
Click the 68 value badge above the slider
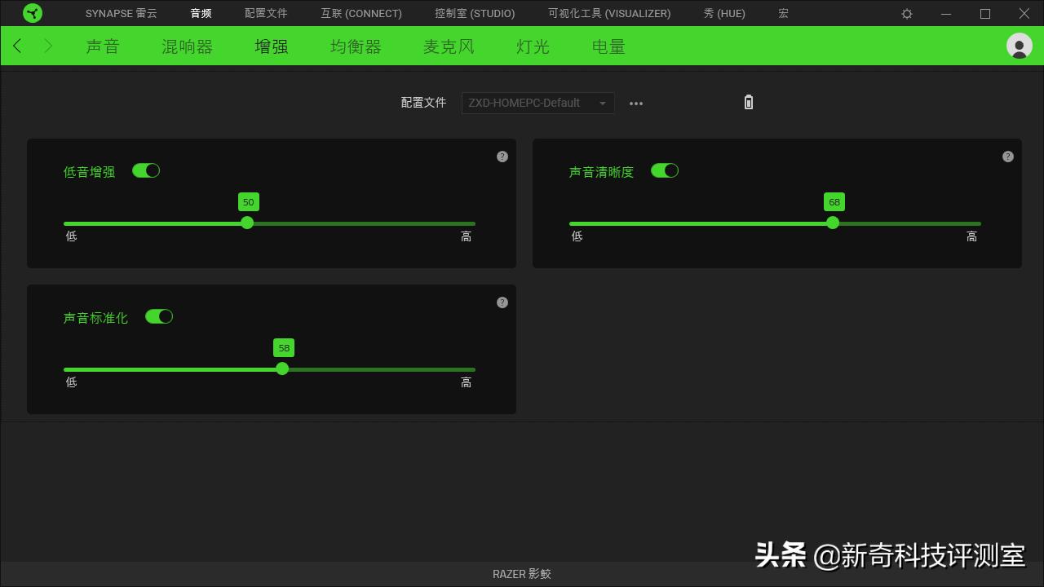pyautogui.click(x=833, y=201)
